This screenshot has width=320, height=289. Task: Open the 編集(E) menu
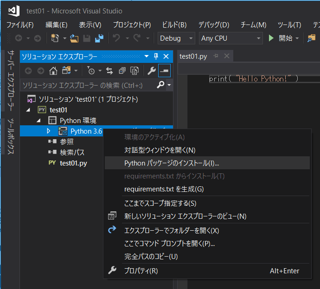(56, 25)
